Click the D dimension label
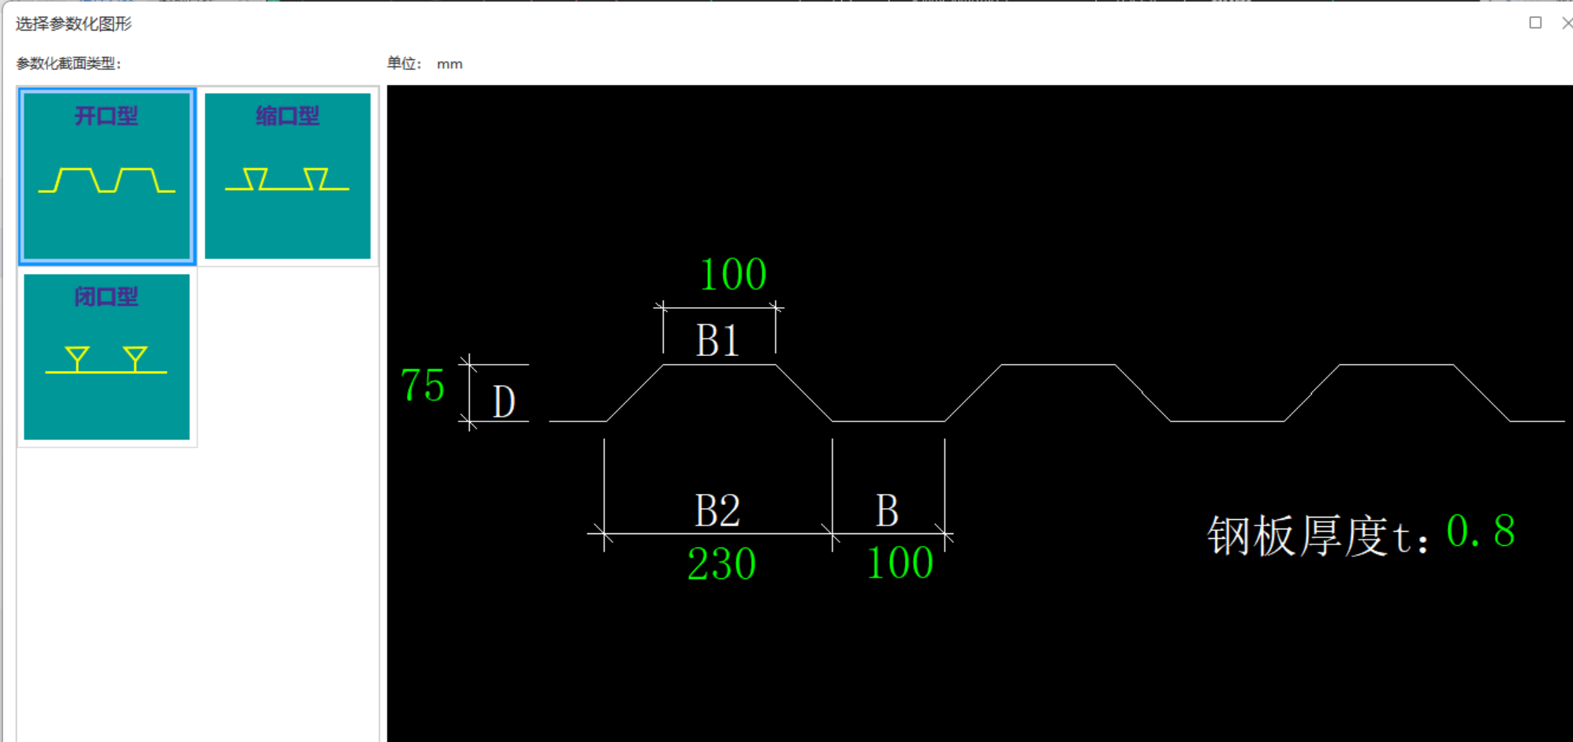The image size is (1573, 742). point(504,402)
